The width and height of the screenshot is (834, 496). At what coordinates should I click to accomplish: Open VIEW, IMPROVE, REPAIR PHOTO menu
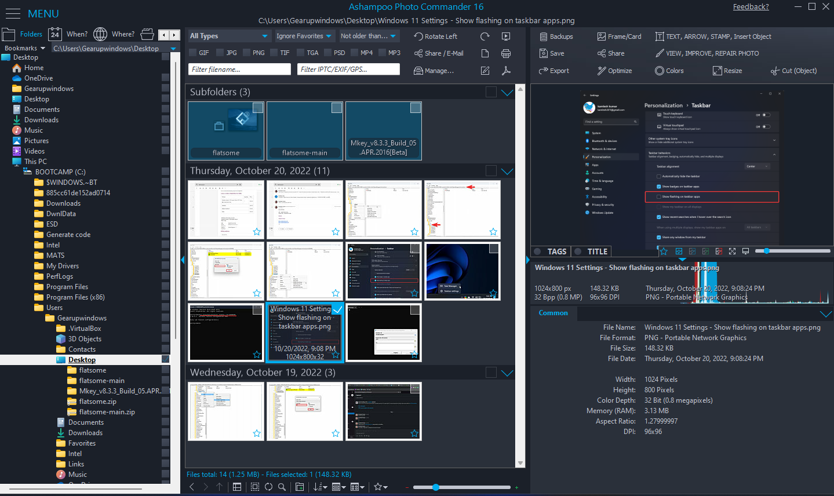coord(707,53)
